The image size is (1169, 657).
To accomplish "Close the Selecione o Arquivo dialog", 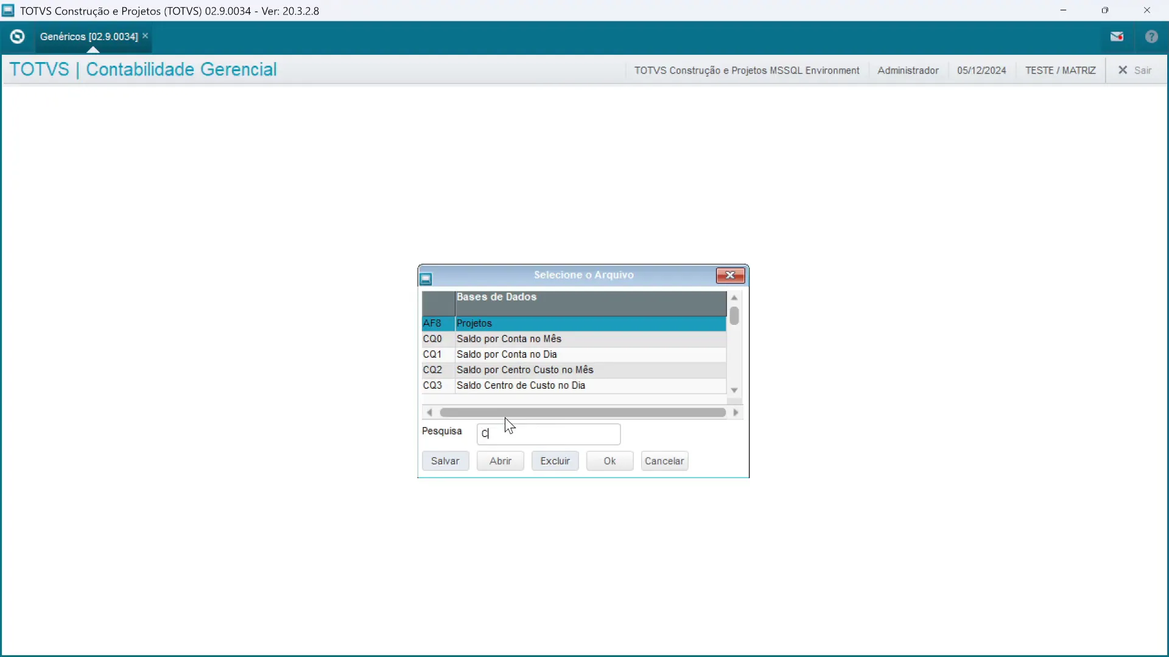I will click(x=730, y=276).
